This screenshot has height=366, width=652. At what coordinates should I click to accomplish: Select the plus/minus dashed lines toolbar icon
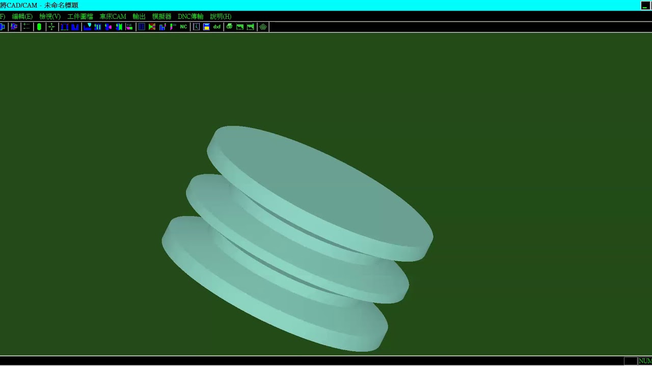(26, 27)
